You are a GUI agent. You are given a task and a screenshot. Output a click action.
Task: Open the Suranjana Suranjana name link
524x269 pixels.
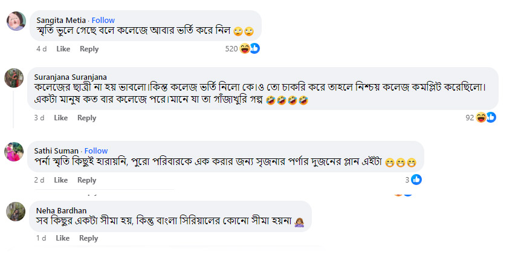coord(70,77)
